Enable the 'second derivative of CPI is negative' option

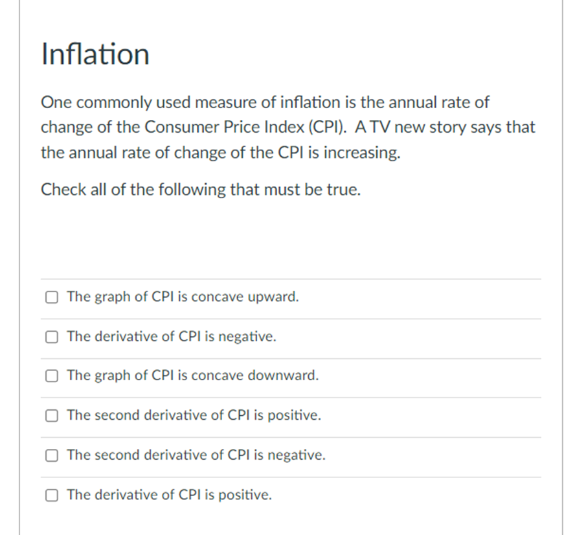(51, 455)
